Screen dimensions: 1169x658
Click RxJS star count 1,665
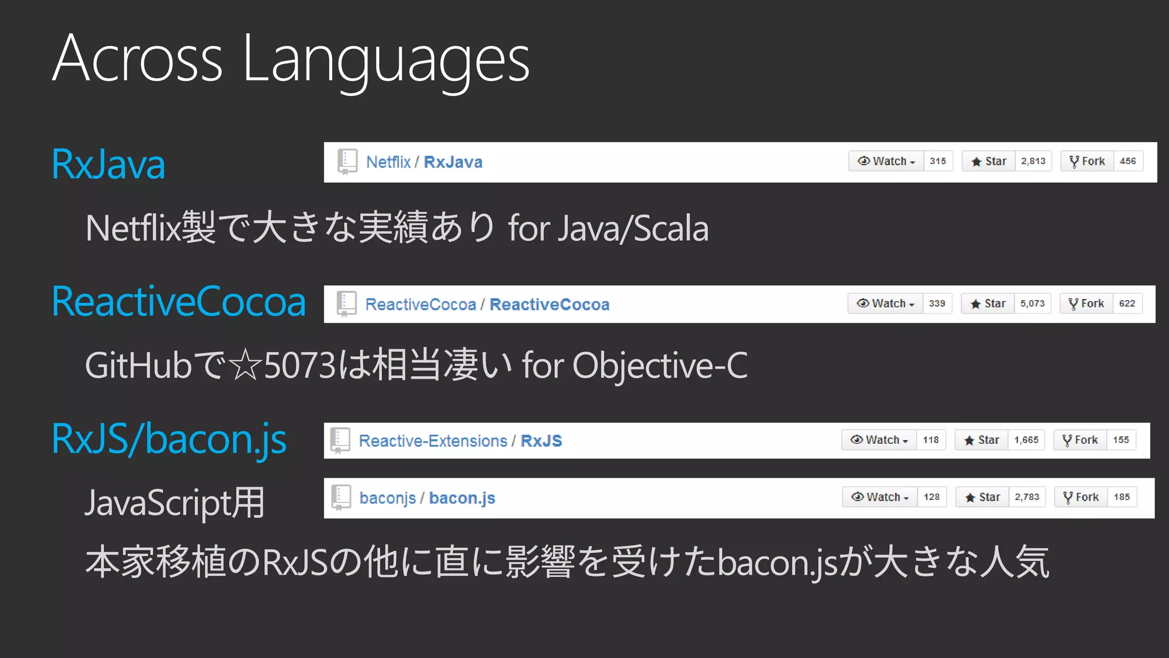(x=1026, y=440)
